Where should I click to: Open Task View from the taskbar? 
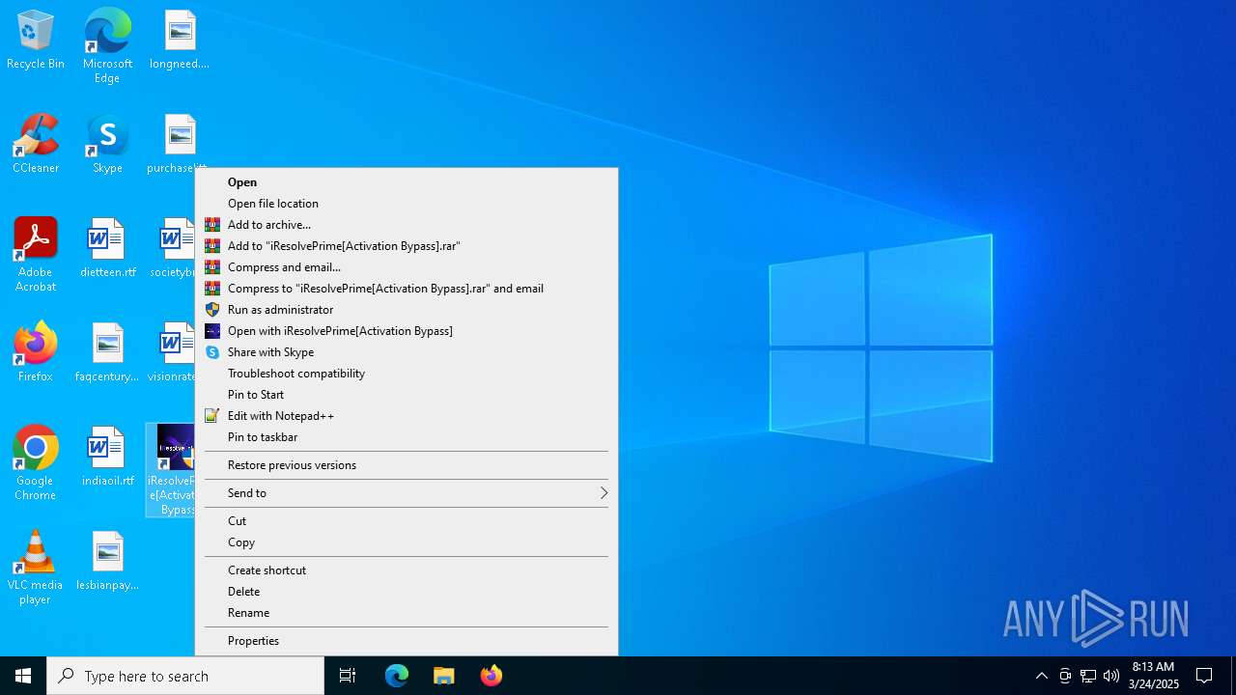point(348,676)
